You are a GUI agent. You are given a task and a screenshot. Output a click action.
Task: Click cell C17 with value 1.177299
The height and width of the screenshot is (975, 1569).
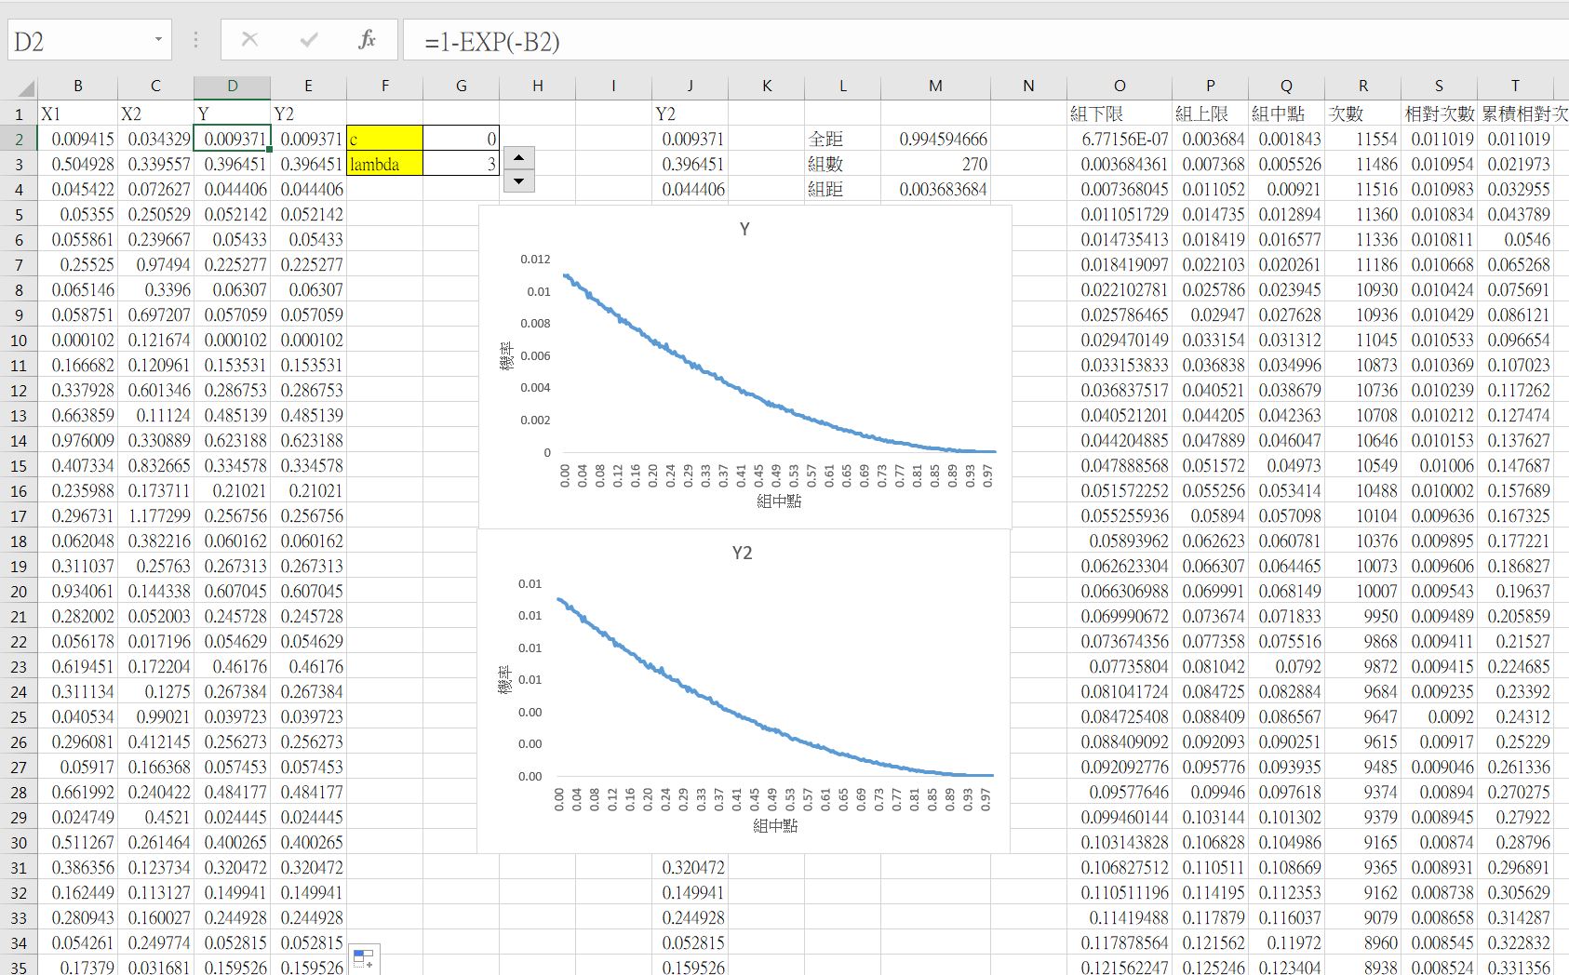coord(155,515)
